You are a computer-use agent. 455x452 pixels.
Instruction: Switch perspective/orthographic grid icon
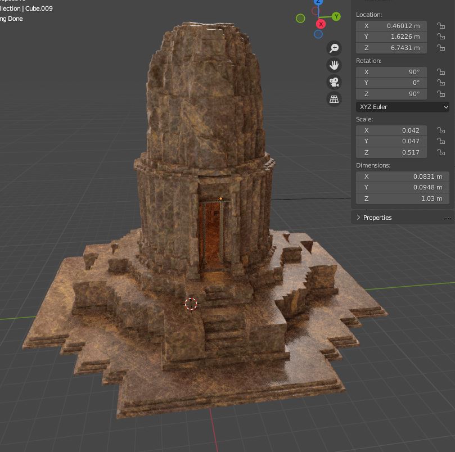pyautogui.click(x=334, y=99)
